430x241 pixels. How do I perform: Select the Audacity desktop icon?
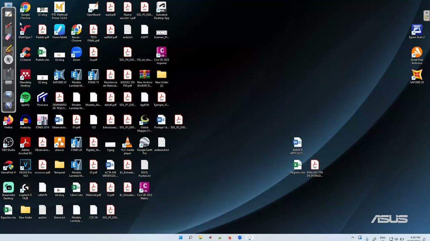[25, 122]
